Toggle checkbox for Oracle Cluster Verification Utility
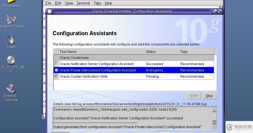The height and width of the screenshot is (133, 253). [56, 76]
